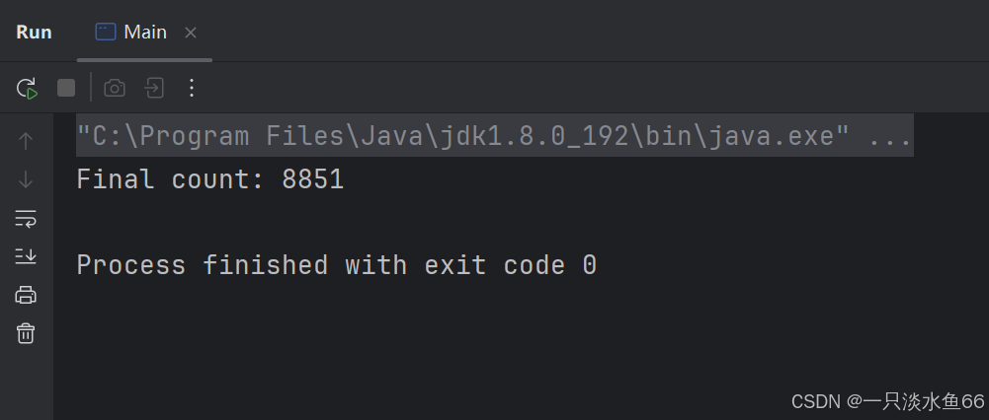Screen dimensions: 989x420
Task: Stop the running process
Action: pos(66,88)
